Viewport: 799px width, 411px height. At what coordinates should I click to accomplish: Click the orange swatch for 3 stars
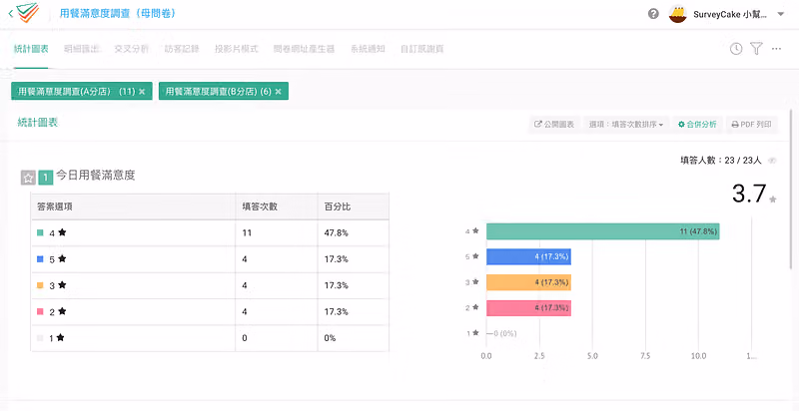click(40, 286)
